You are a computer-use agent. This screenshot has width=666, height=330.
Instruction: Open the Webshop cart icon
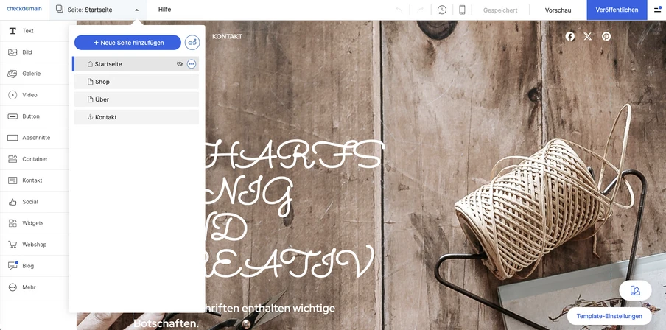click(13, 245)
